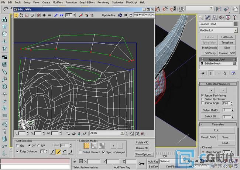Select the XY soft selection radio
Viewport: 240px width, 170px height.
click(x=30, y=146)
